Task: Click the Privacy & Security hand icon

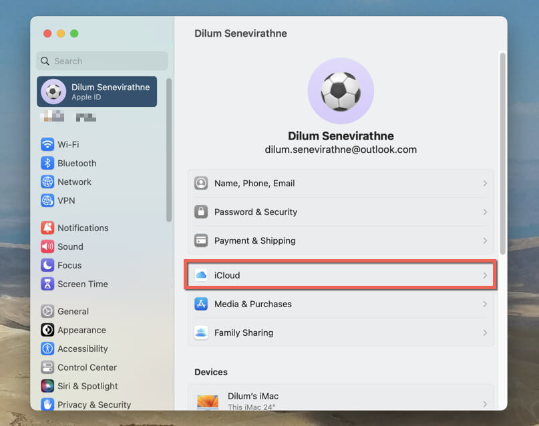Action: coord(47,405)
